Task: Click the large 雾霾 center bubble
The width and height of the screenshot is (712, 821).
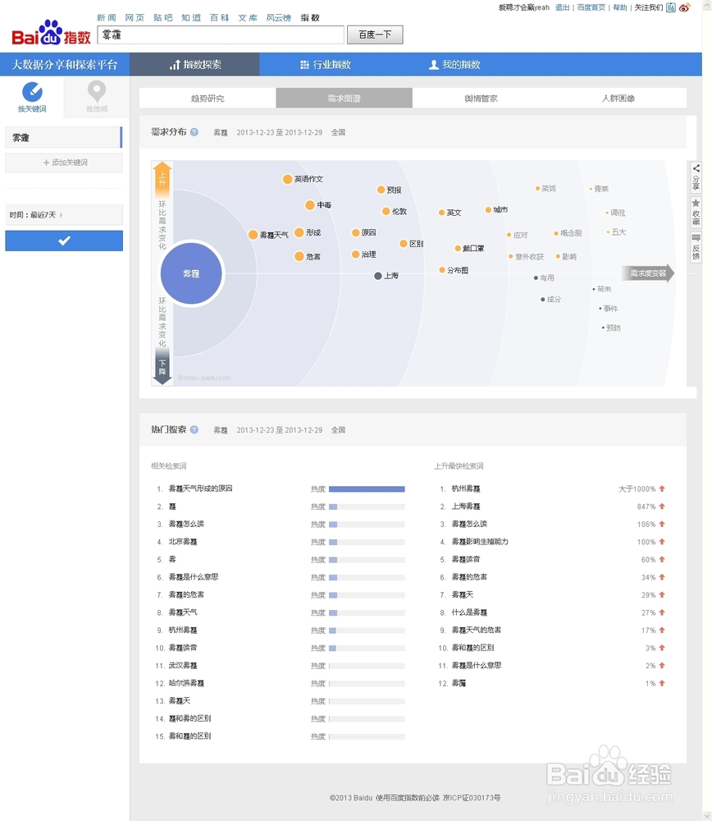Action: tap(191, 273)
